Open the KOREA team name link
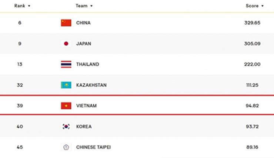The image size is (274, 158). (84, 127)
